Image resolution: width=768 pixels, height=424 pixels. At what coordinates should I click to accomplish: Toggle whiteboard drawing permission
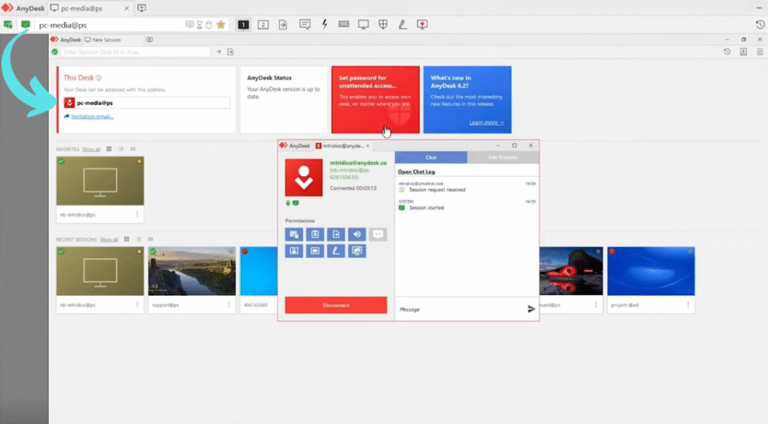click(x=336, y=251)
